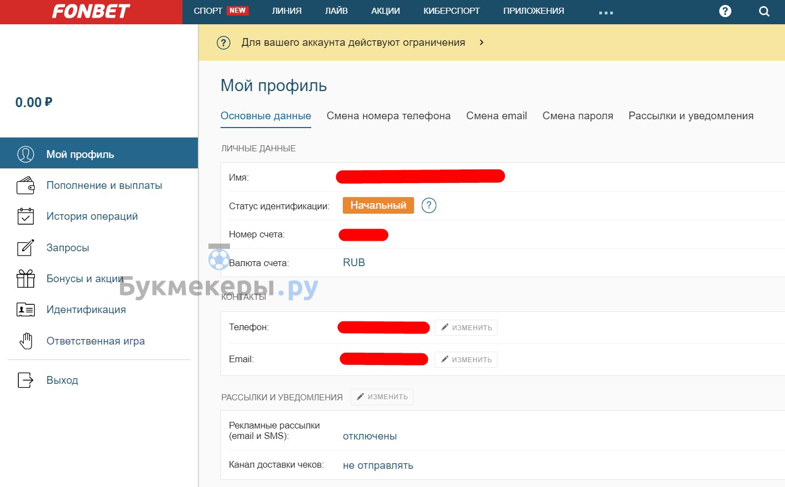This screenshot has width=785, height=487.
Task: Expand account restrictions details via chevron
Action: (x=482, y=43)
